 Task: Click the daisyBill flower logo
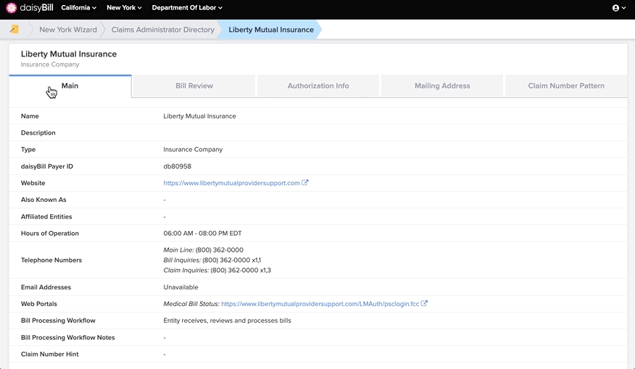point(12,8)
